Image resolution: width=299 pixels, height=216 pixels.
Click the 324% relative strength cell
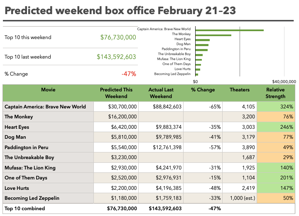tap(276, 107)
